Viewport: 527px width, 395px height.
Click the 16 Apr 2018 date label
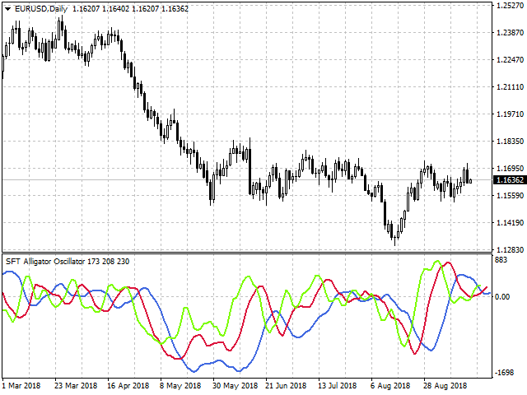tap(128, 386)
